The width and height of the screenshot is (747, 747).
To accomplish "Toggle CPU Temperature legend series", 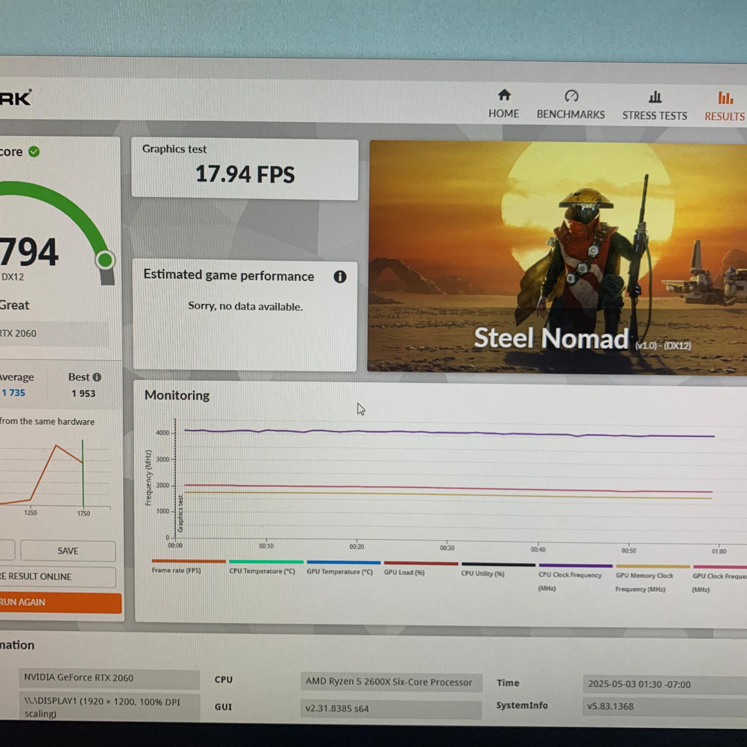I will (x=266, y=567).
